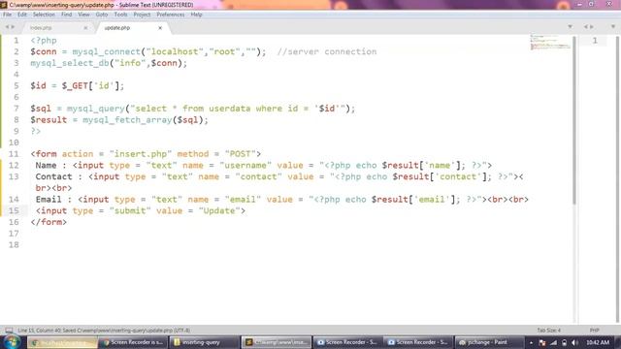Image resolution: width=621 pixels, height=349 pixels.
Task: Click "$result['contact']" on line 13
Action: (x=440, y=176)
